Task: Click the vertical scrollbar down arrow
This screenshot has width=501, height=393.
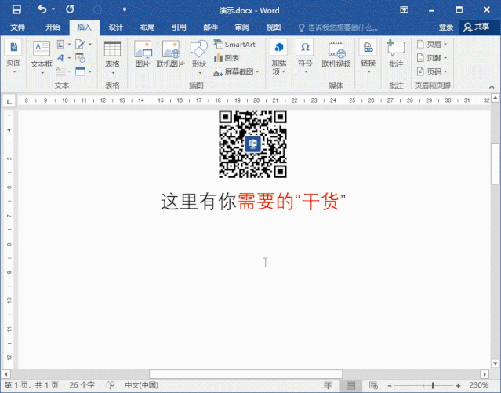Action: [x=496, y=363]
